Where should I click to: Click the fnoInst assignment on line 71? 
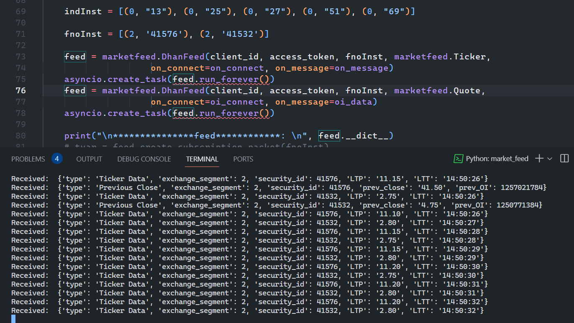83,34
